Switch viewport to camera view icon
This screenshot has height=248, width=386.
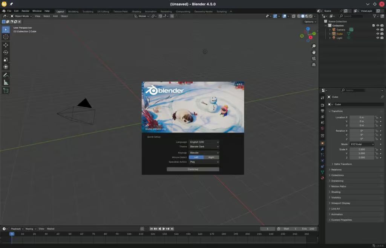click(314, 59)
